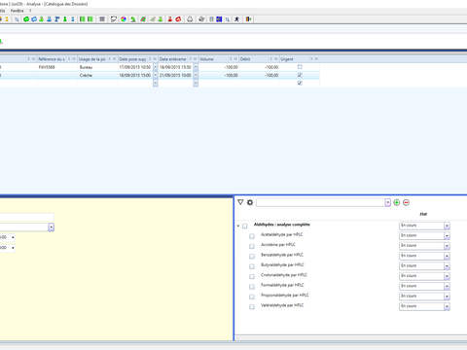The height and width of the screenshot is (350, 467).
Task: Check the Acétaldéhyde par HPLC checkbox
Action: point(252,236)
